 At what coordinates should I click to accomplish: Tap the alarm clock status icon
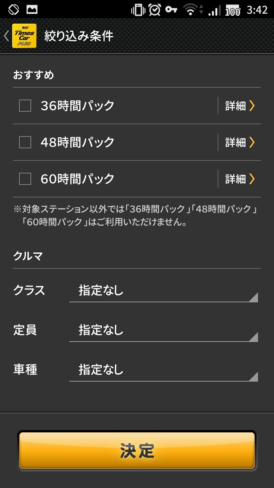pyautogui.click(x=155, y=10)
